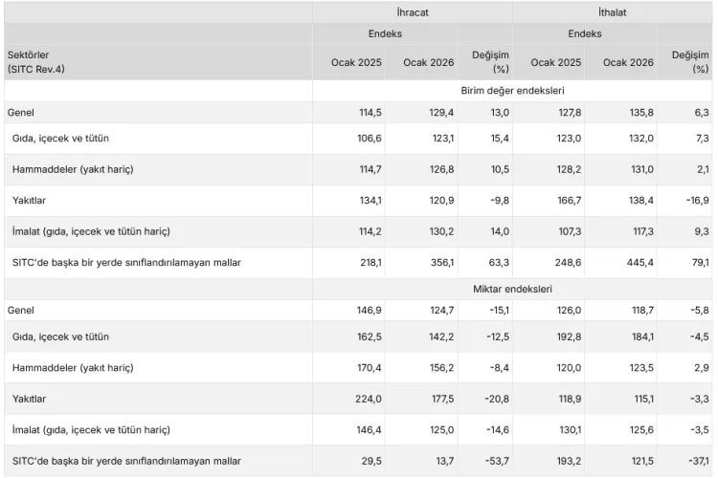Click the Genel row label under quantity indices

[21, 312]
